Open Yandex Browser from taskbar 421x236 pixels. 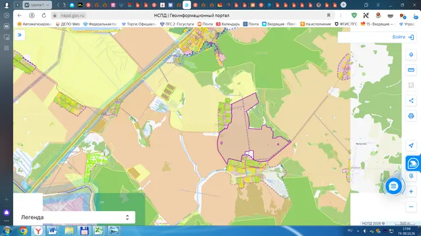tap(38, 231)
